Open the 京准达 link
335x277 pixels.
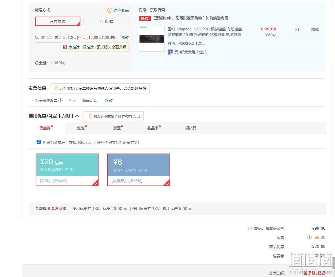[74, 47]
